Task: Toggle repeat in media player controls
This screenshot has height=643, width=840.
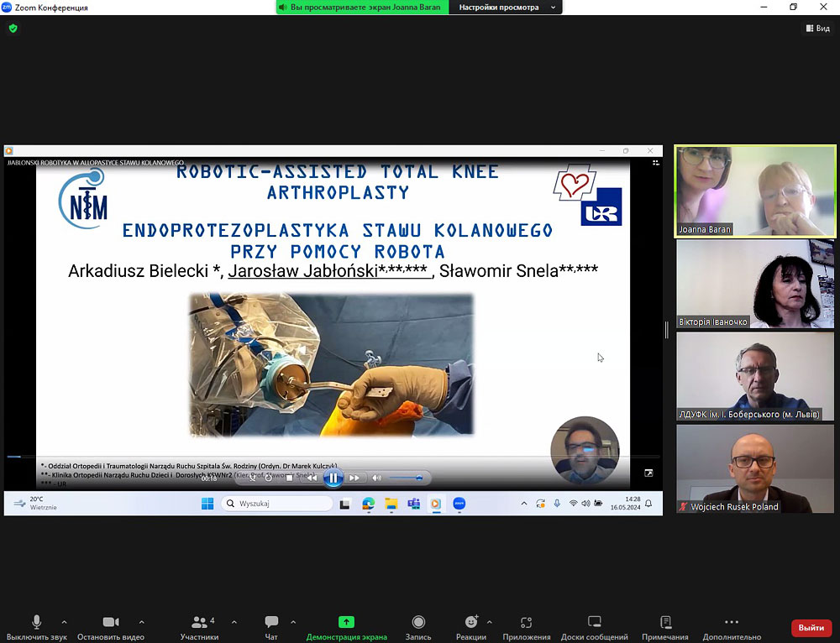Action: [x=269, y=478]
